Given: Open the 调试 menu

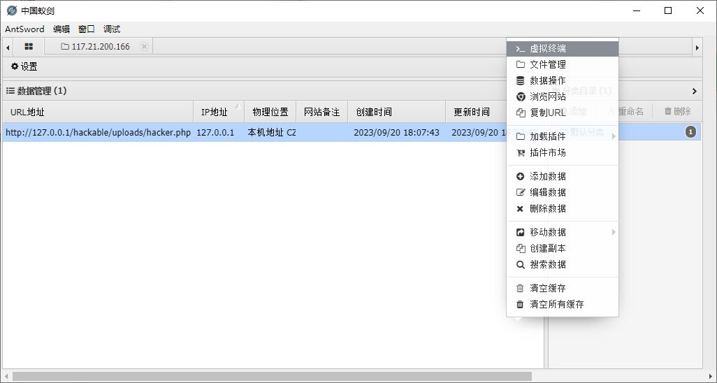Looking at the screenshot, I should [112, 29].
